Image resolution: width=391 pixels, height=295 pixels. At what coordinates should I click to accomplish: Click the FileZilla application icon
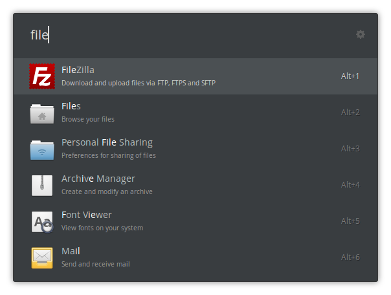pyautogui.click(x=42, y=76)
